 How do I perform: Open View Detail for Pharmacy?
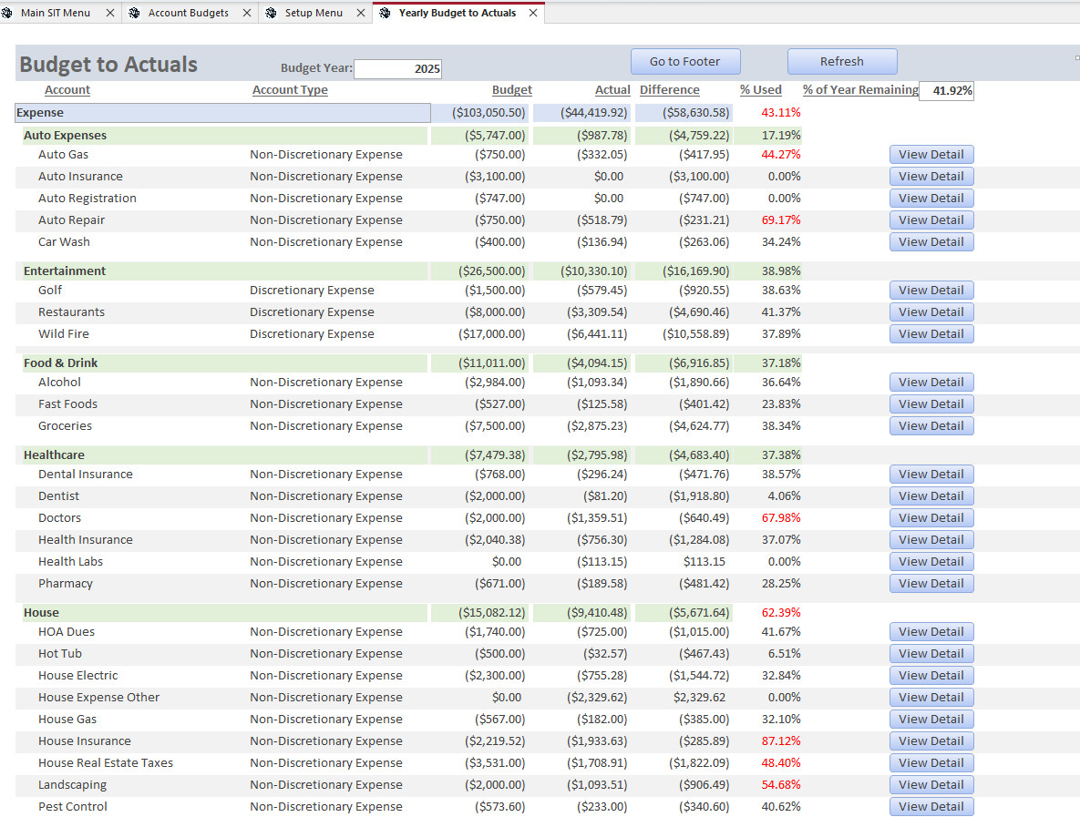[931, 584]
